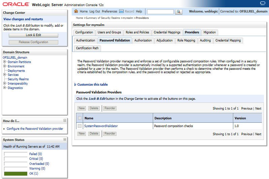
Task: Click the Overloaded (0) status link
Action: (x=39, y=164)
